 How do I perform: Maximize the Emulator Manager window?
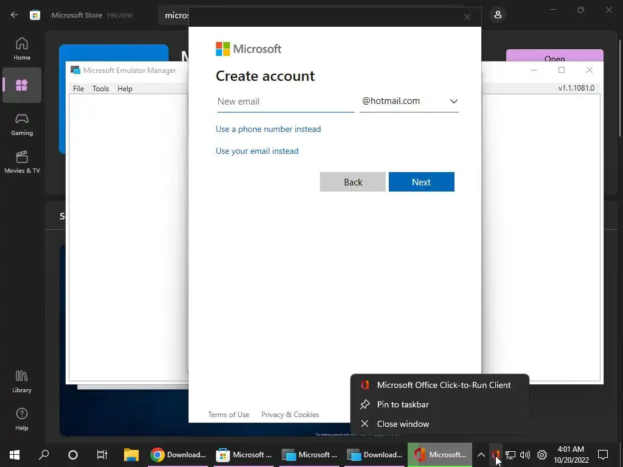coord(562,70)
